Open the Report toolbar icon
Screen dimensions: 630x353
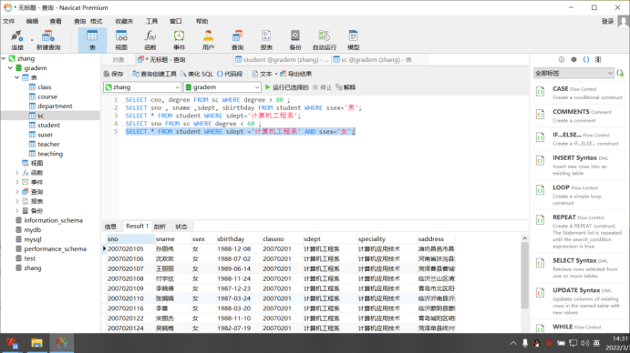click(266, 40)
